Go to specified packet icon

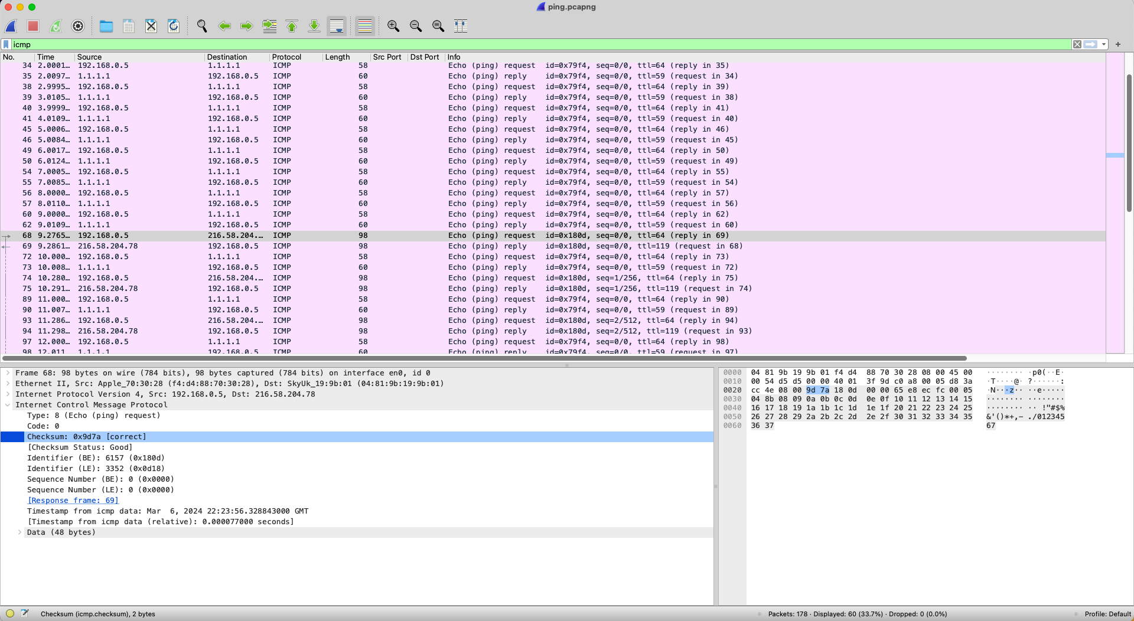pos(269,26)
